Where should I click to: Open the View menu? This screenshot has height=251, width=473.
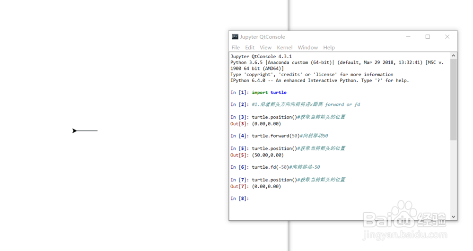pos(265,48)
